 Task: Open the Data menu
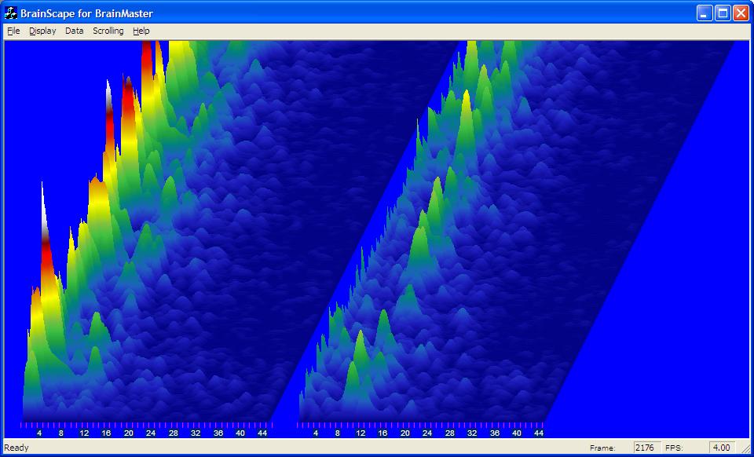pyautogui.click(x=74, y=31)
